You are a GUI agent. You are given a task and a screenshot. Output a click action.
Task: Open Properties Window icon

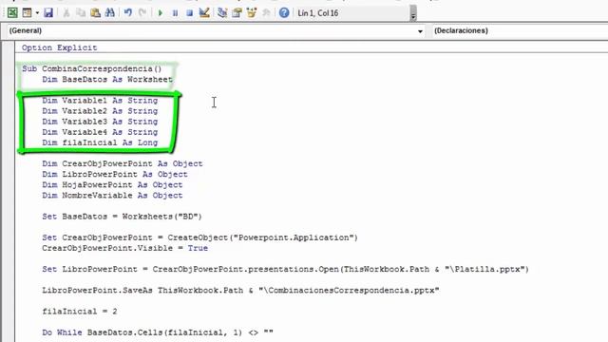point(237,12)
